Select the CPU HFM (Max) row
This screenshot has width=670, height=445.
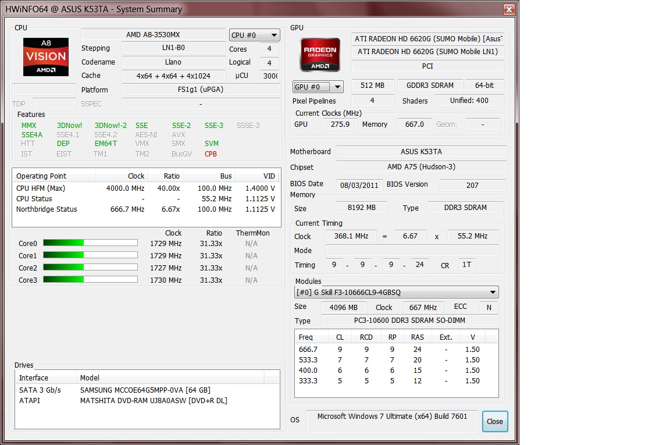click(x=146, y=188)
